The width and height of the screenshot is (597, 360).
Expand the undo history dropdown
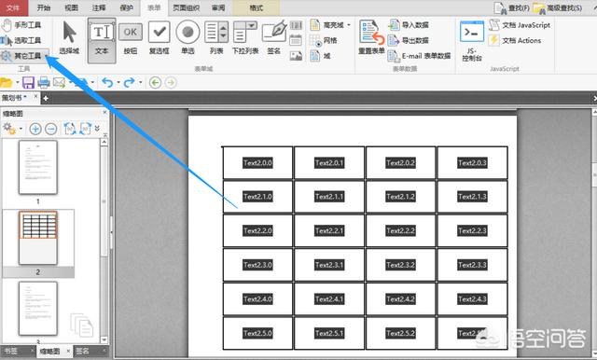pyautogui.click(x=118, y=83)
